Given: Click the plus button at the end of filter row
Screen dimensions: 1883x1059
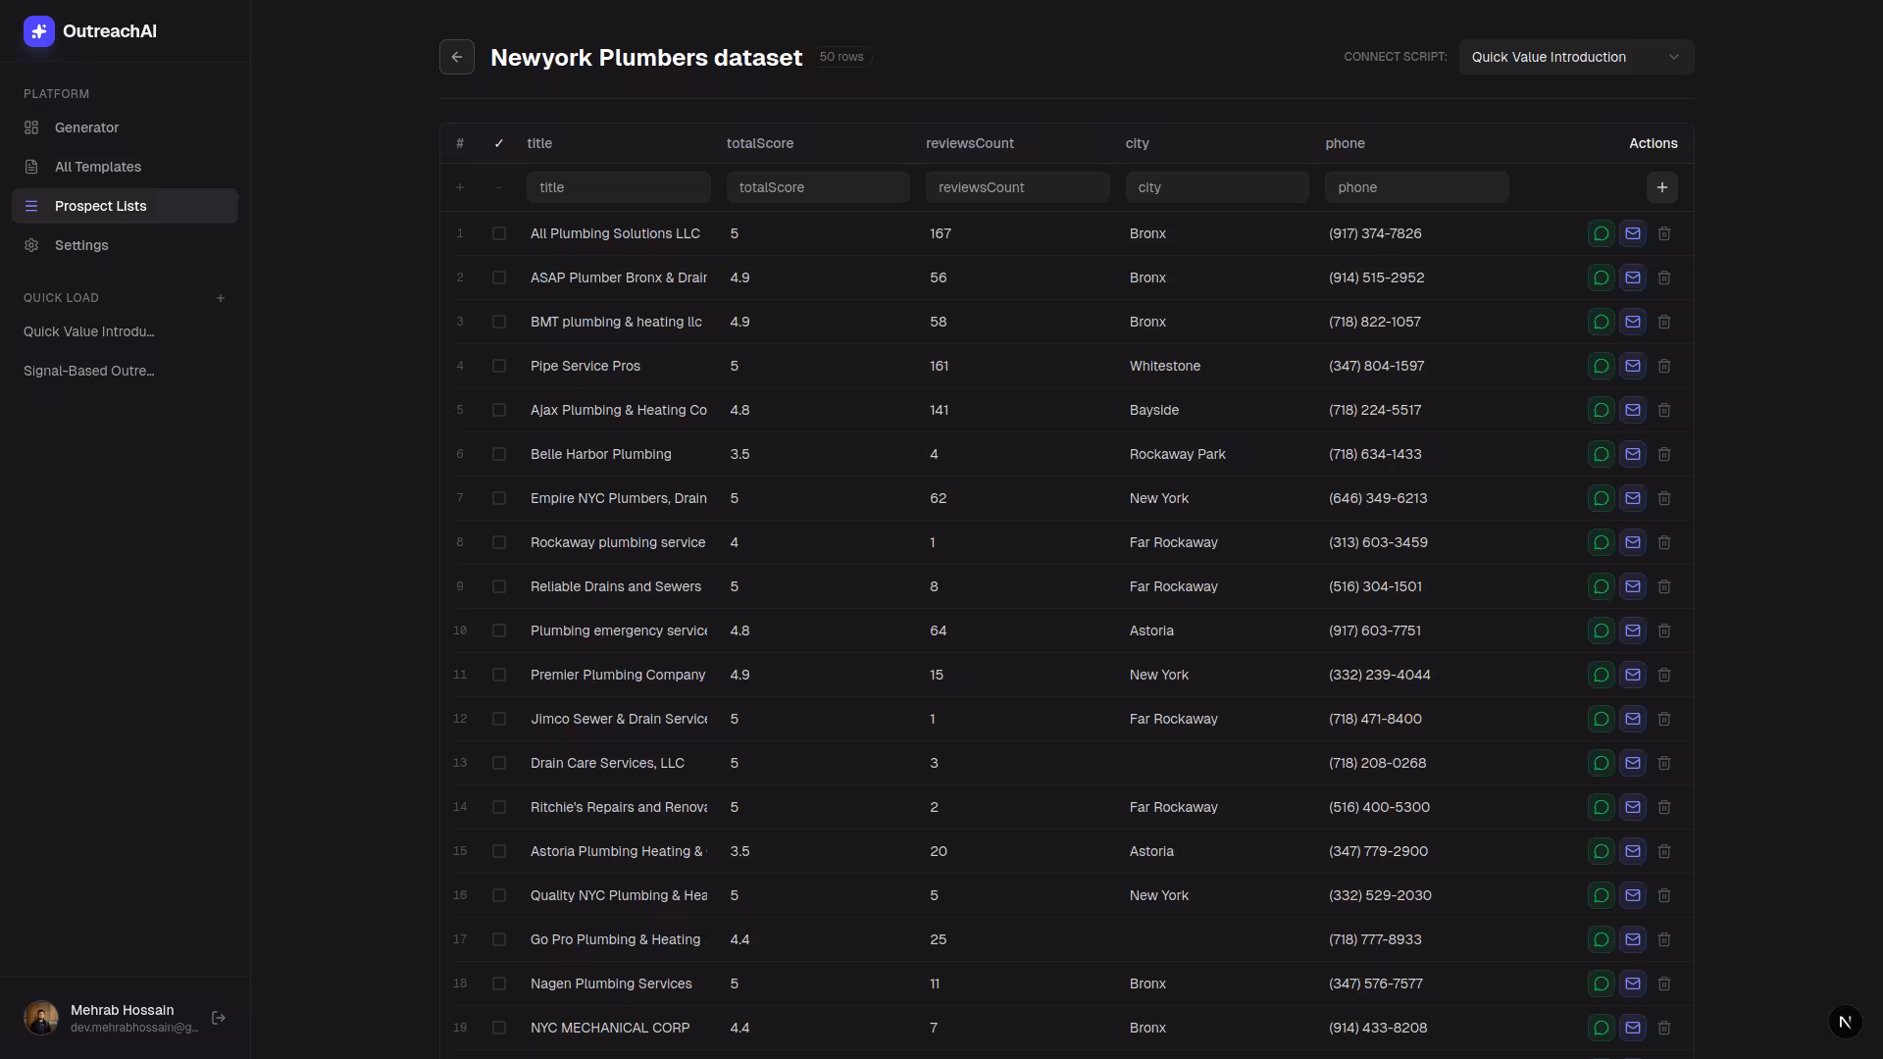Looking at the screenshot, I should 1662,187.
